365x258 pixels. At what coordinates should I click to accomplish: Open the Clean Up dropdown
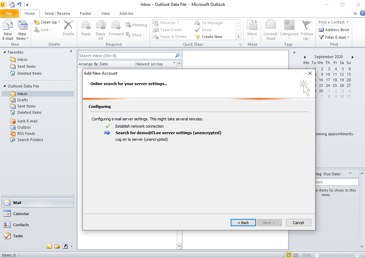click(x=47, y=22)
